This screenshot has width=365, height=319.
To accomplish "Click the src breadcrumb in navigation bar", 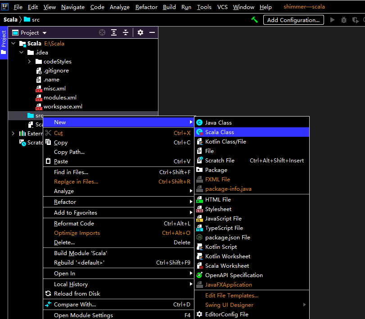I will (x=32, y=20).
